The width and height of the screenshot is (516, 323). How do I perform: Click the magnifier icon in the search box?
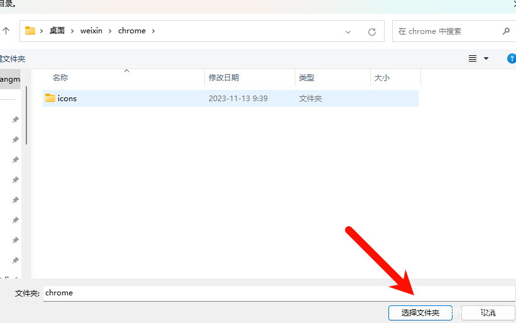click(506, 31)
